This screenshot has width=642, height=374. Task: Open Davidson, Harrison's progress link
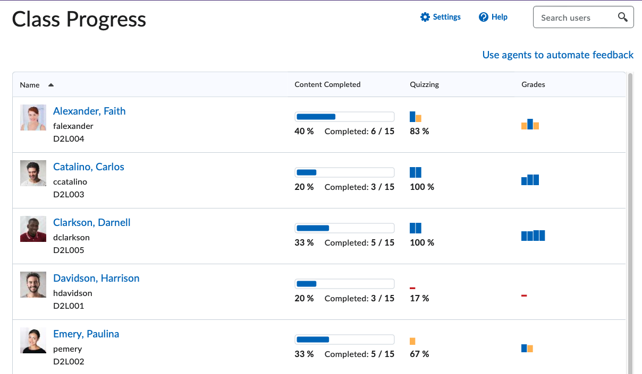tap(96, 278)
